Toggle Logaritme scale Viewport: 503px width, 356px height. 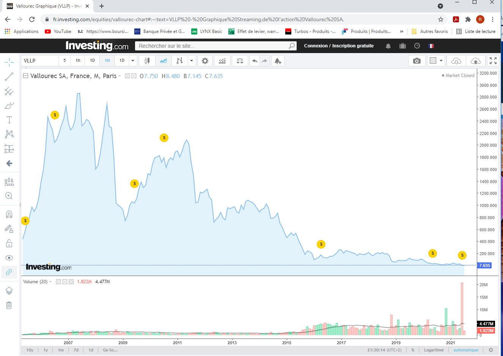pos(434,350)
